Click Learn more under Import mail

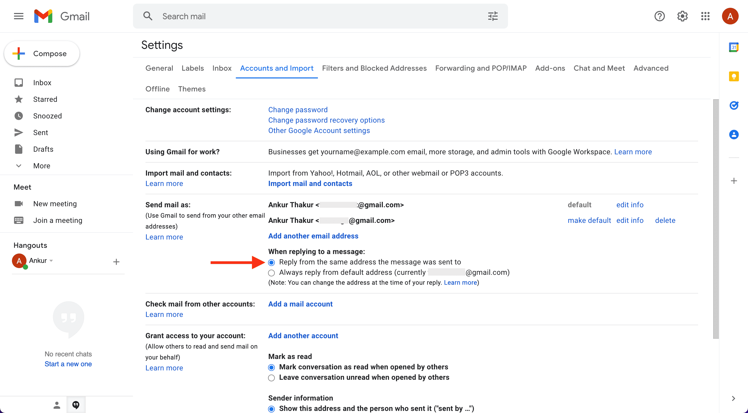click(164, 184)
